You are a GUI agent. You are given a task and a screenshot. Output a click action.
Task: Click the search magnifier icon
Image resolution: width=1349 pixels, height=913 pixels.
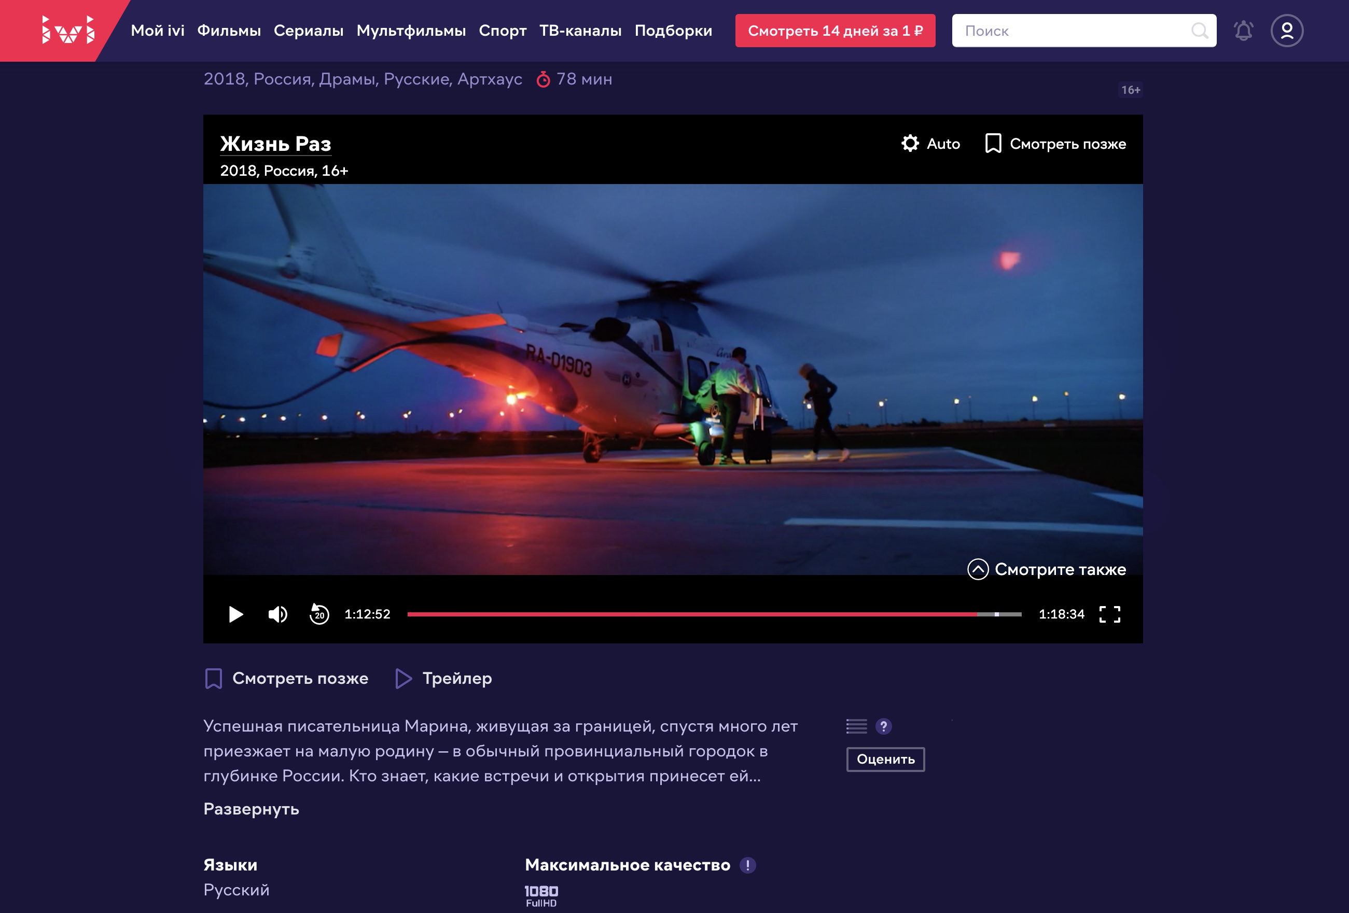tap(1199, 31)
